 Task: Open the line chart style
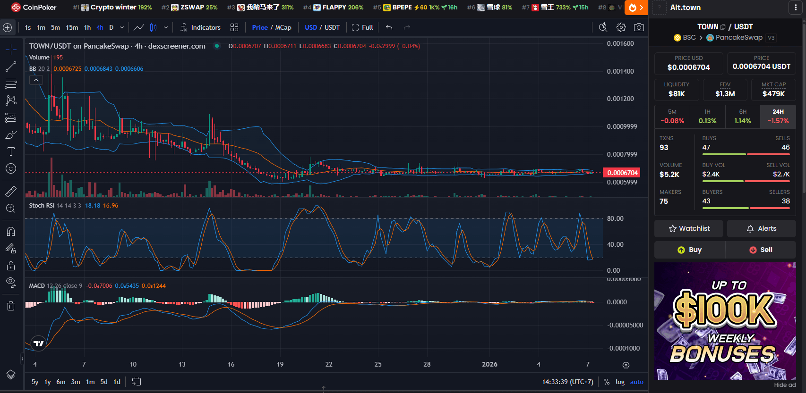[139, 27]
